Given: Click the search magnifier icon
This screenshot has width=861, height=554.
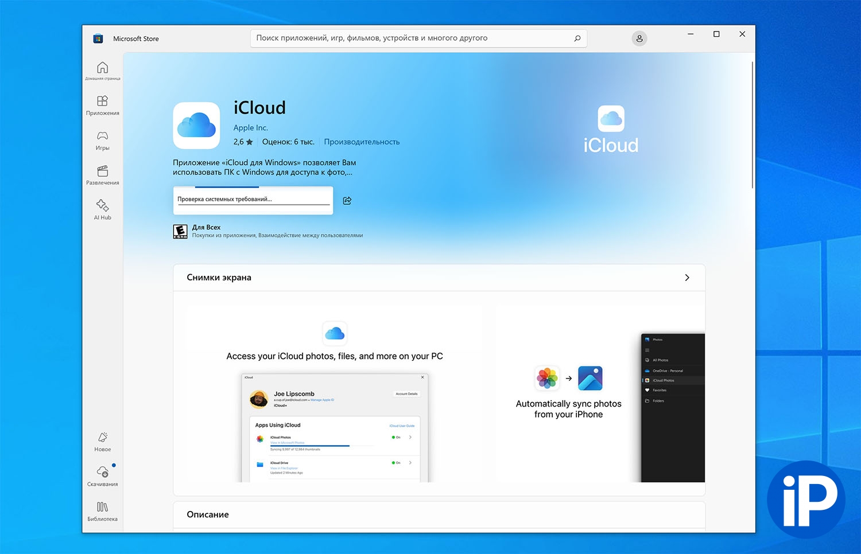Looking at the screenshot, I should 577,38.
